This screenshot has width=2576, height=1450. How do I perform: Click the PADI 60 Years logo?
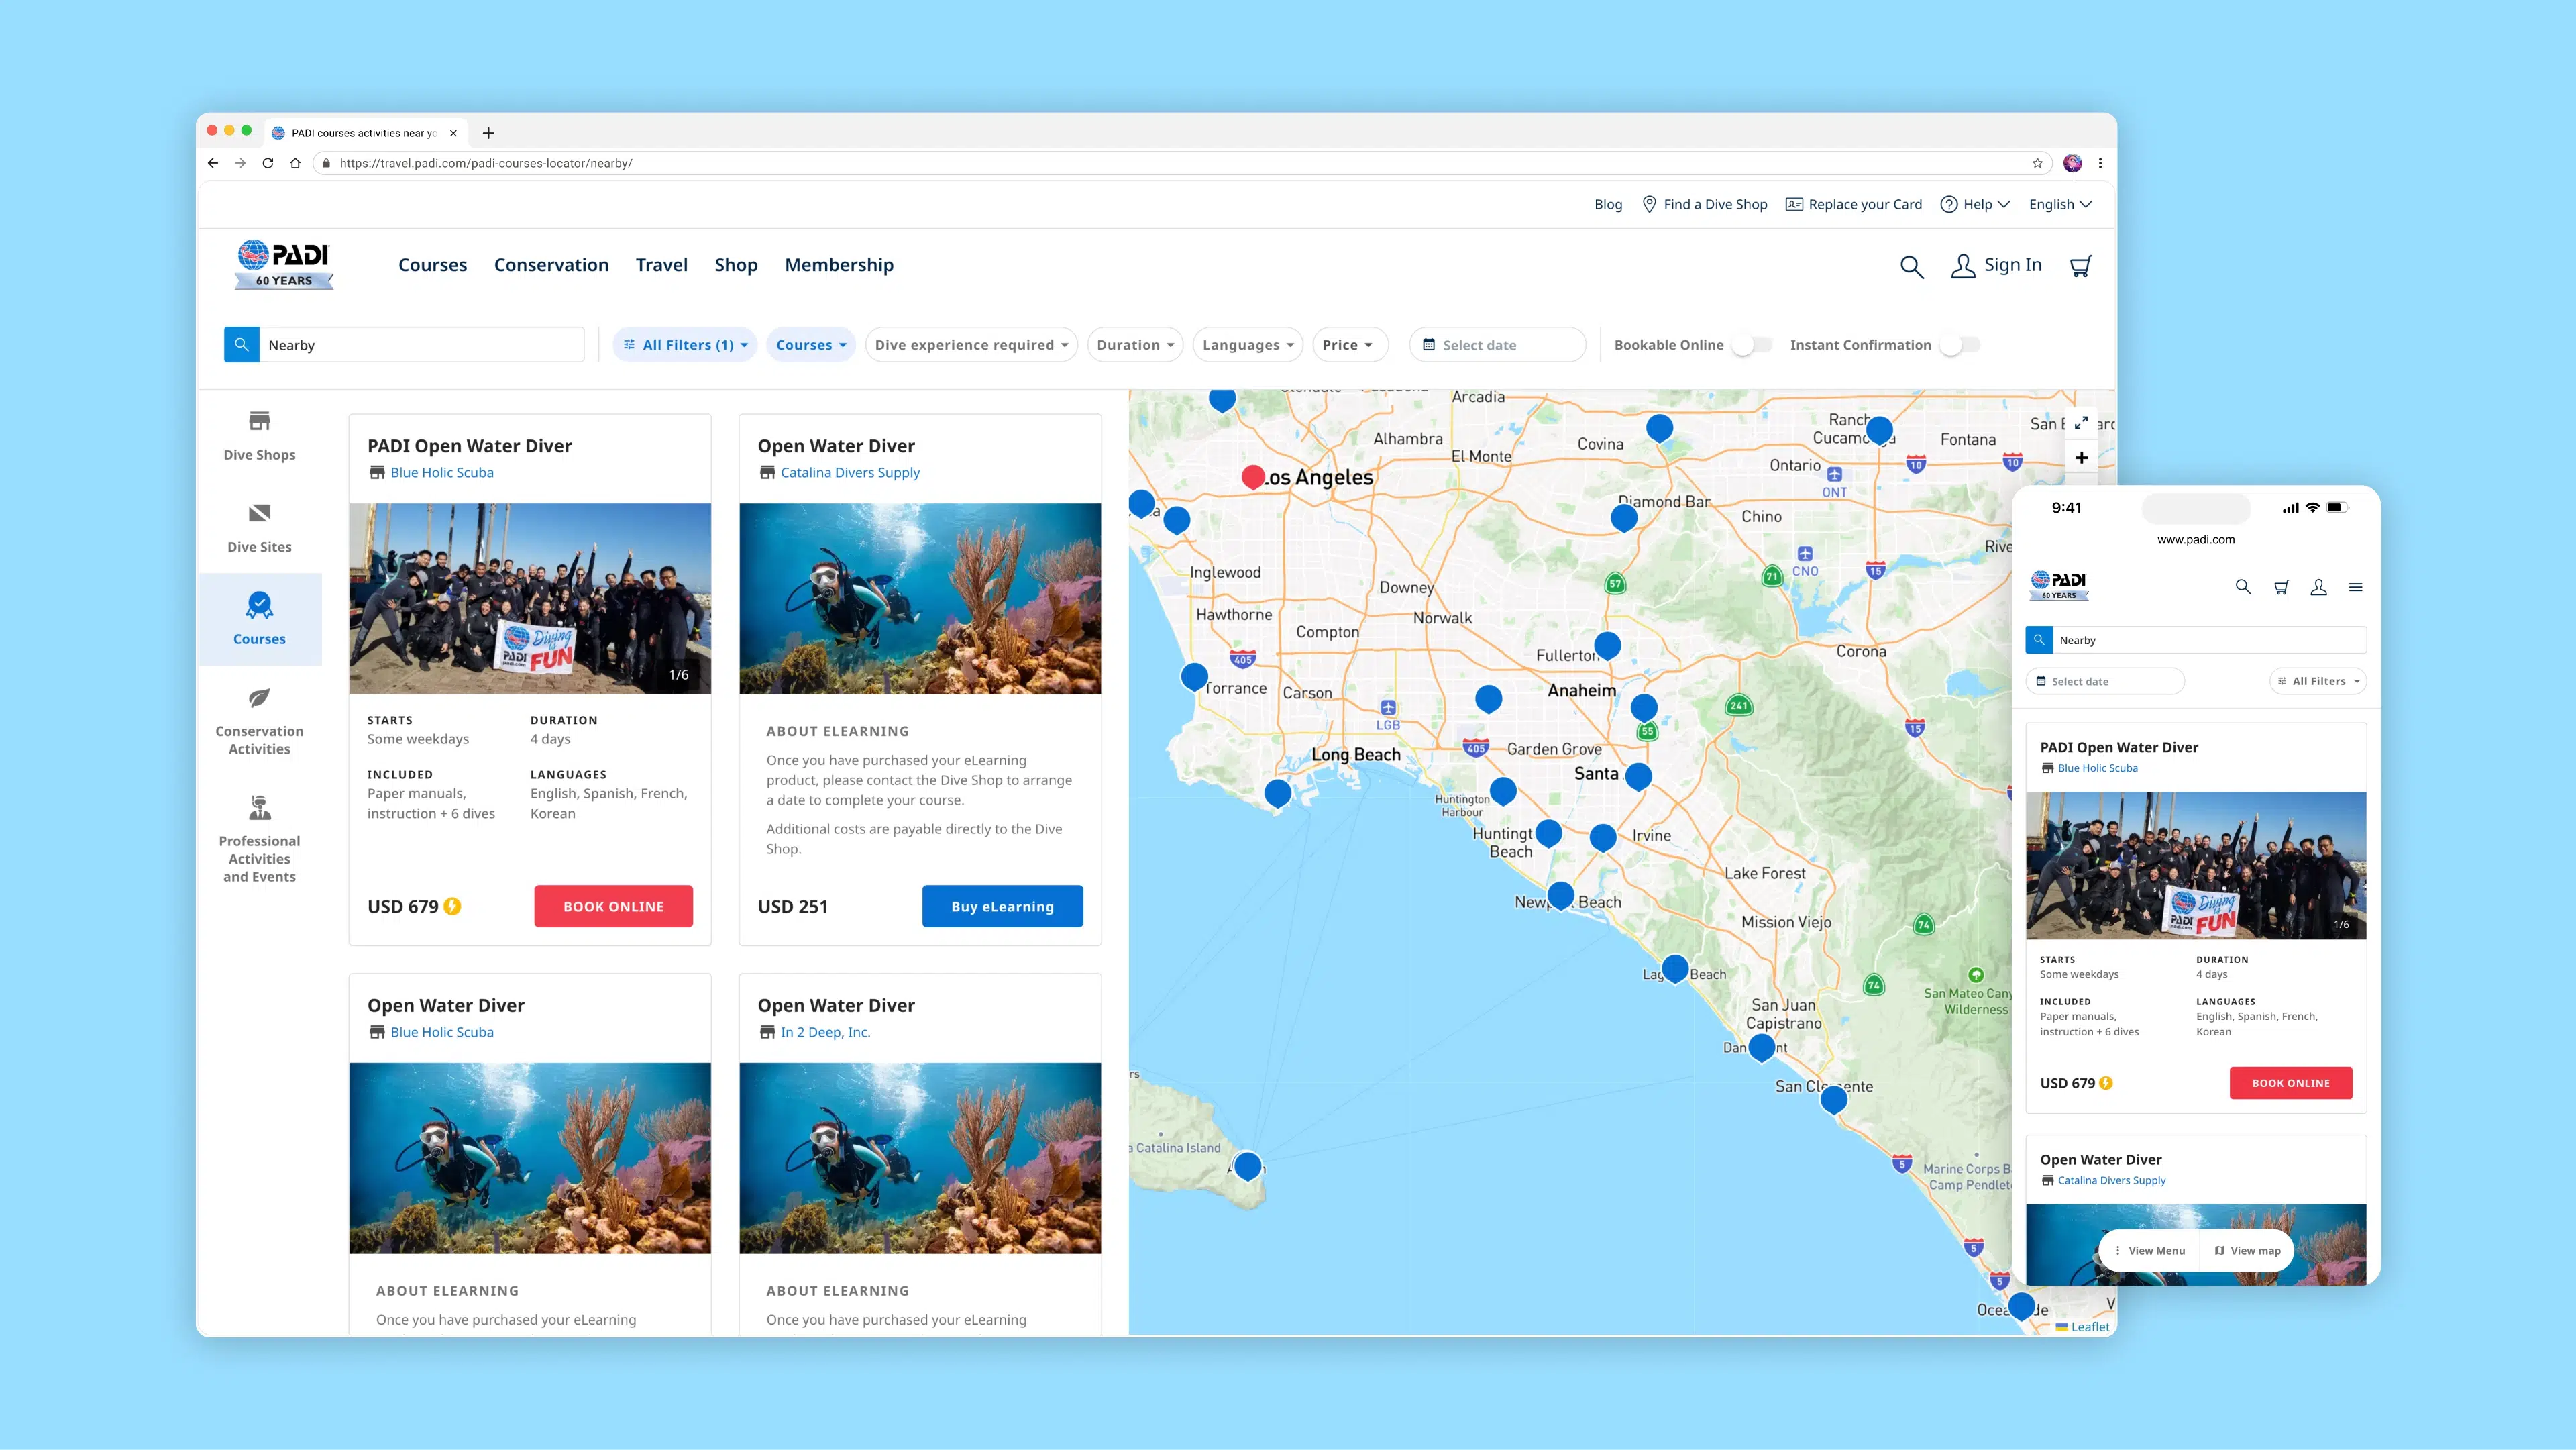tap(284, 265)
